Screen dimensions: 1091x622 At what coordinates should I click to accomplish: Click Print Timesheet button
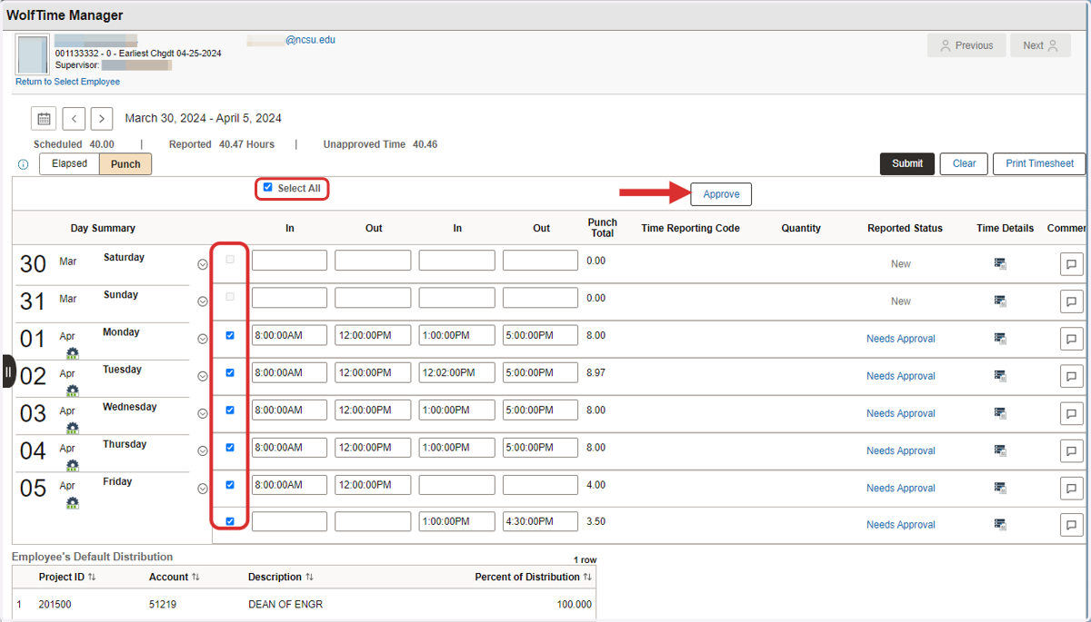pyautogui.click(x=1039, y=163)
